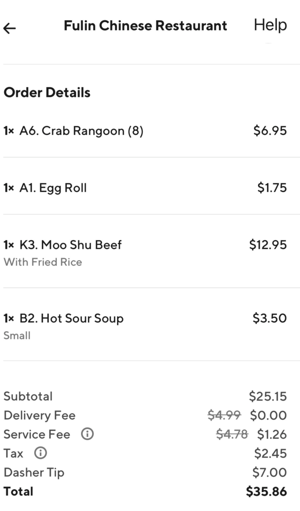This screenshot has width=300, height=511.
Task: Tap the back arrow icon
Action: coord(9,28)
